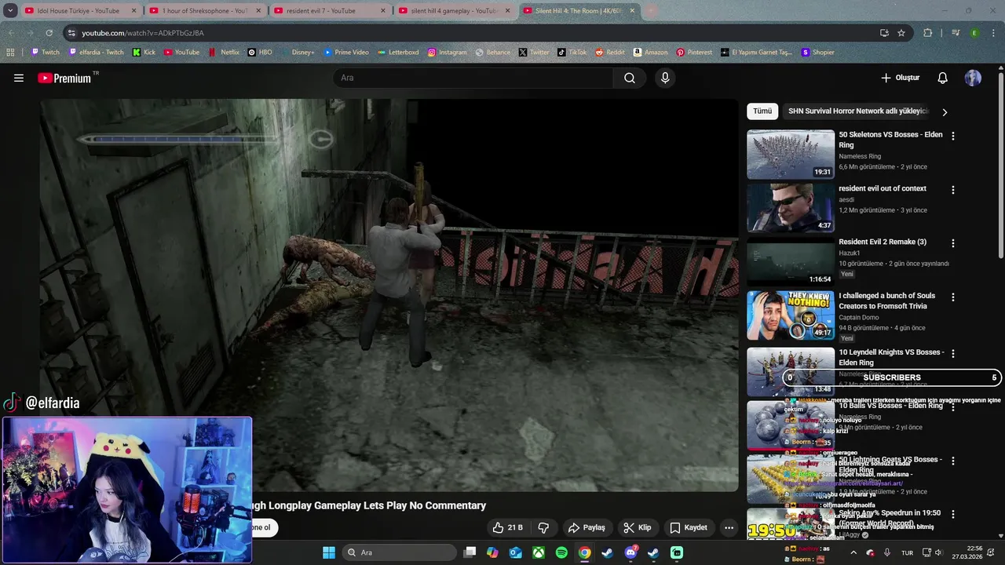Open Outlook from the taskbar
The image size is (1005, 565).
tap(515, 552)
